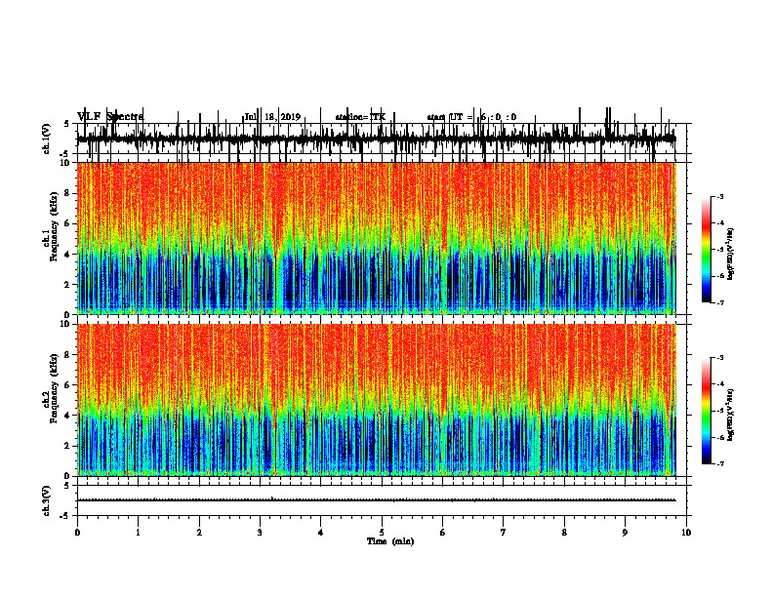Click the "-7" label on lower color scale
The width and height of the screenshot is (773, 597).
pyautogui.click(x=720, y=463)
